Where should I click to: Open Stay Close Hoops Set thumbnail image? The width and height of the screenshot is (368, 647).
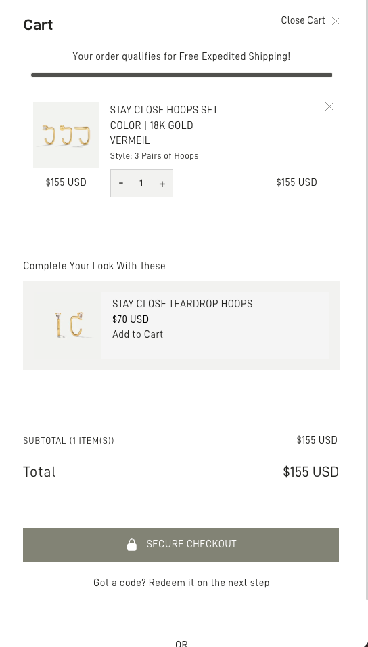(66, 136)
